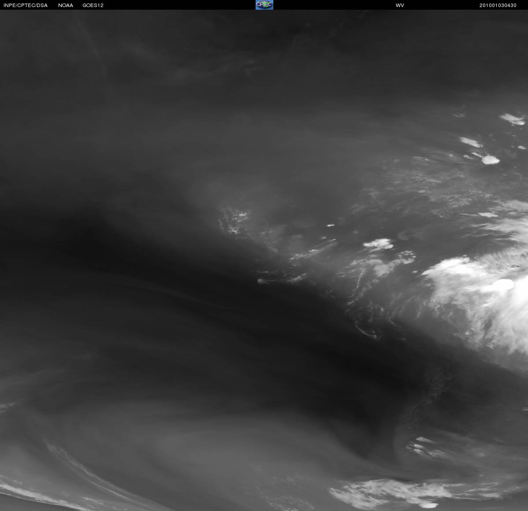Click the CPTEC logo in header

[264, 5]
